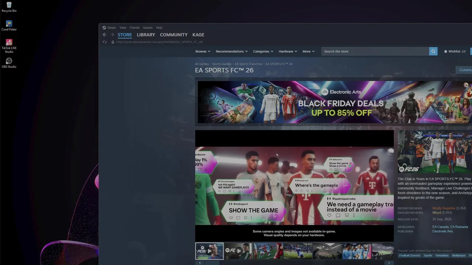Image resolution: width=472 pixels, height=265 pixels.
Task: Click the left arrow of thumbnail strip
Action: coord(200,263)
